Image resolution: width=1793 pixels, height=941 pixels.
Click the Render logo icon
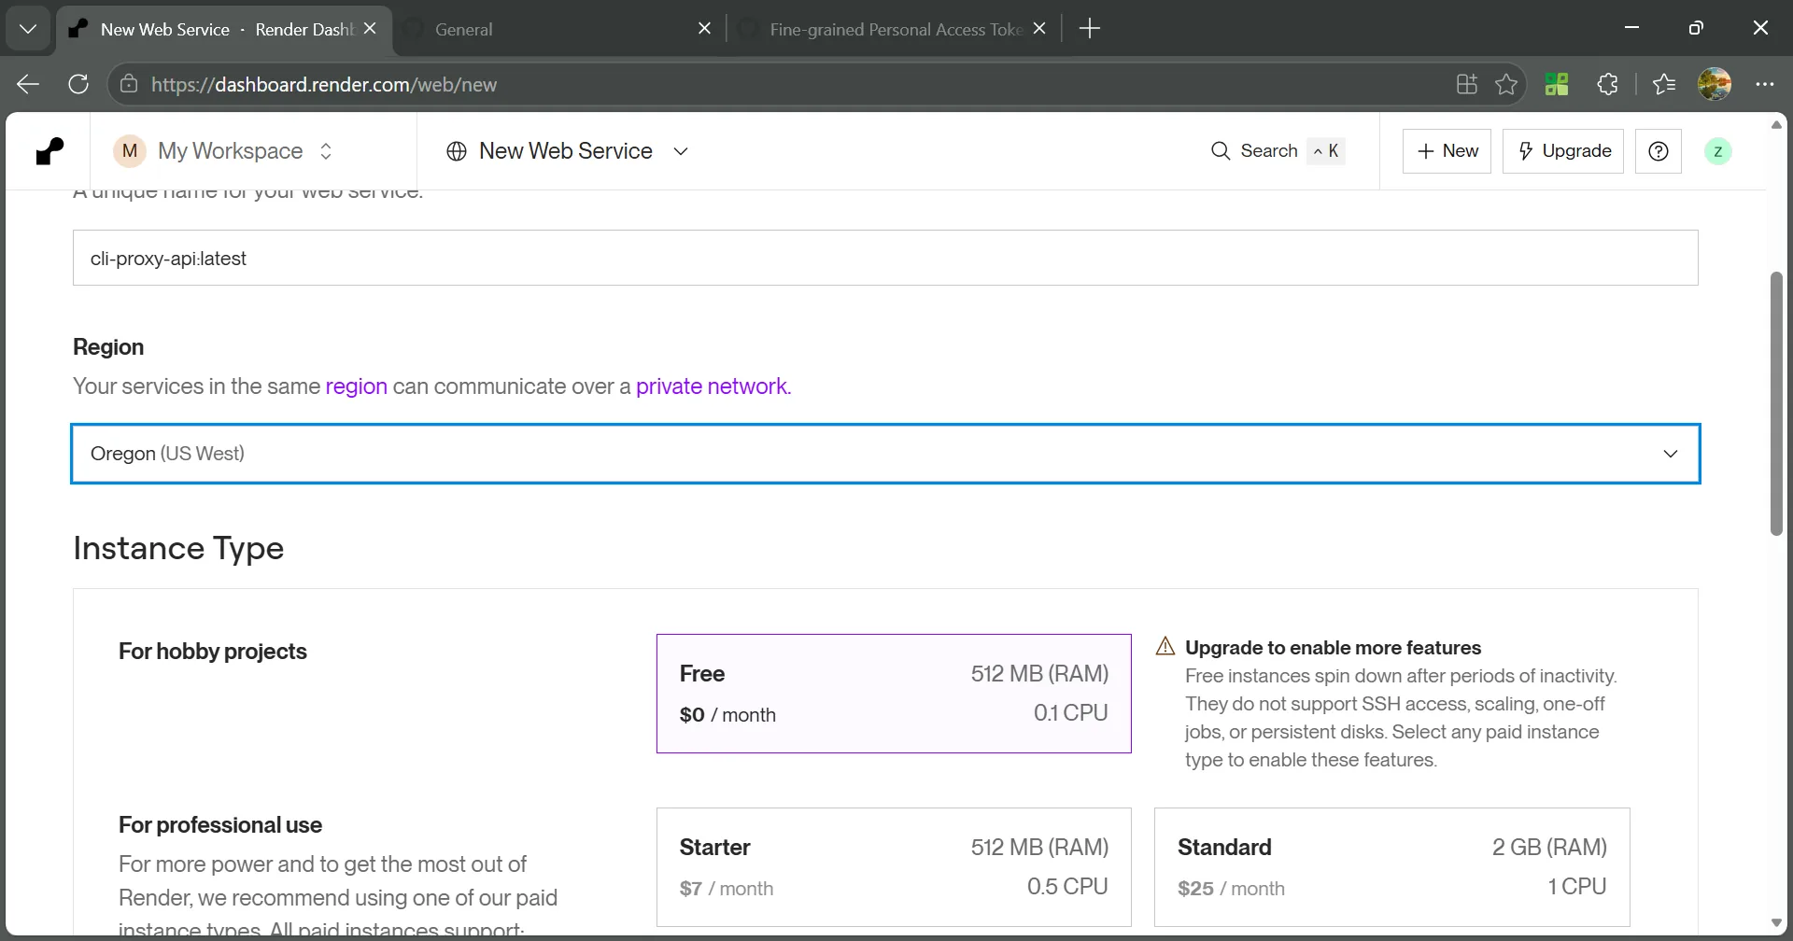click(x=49, y=151)
